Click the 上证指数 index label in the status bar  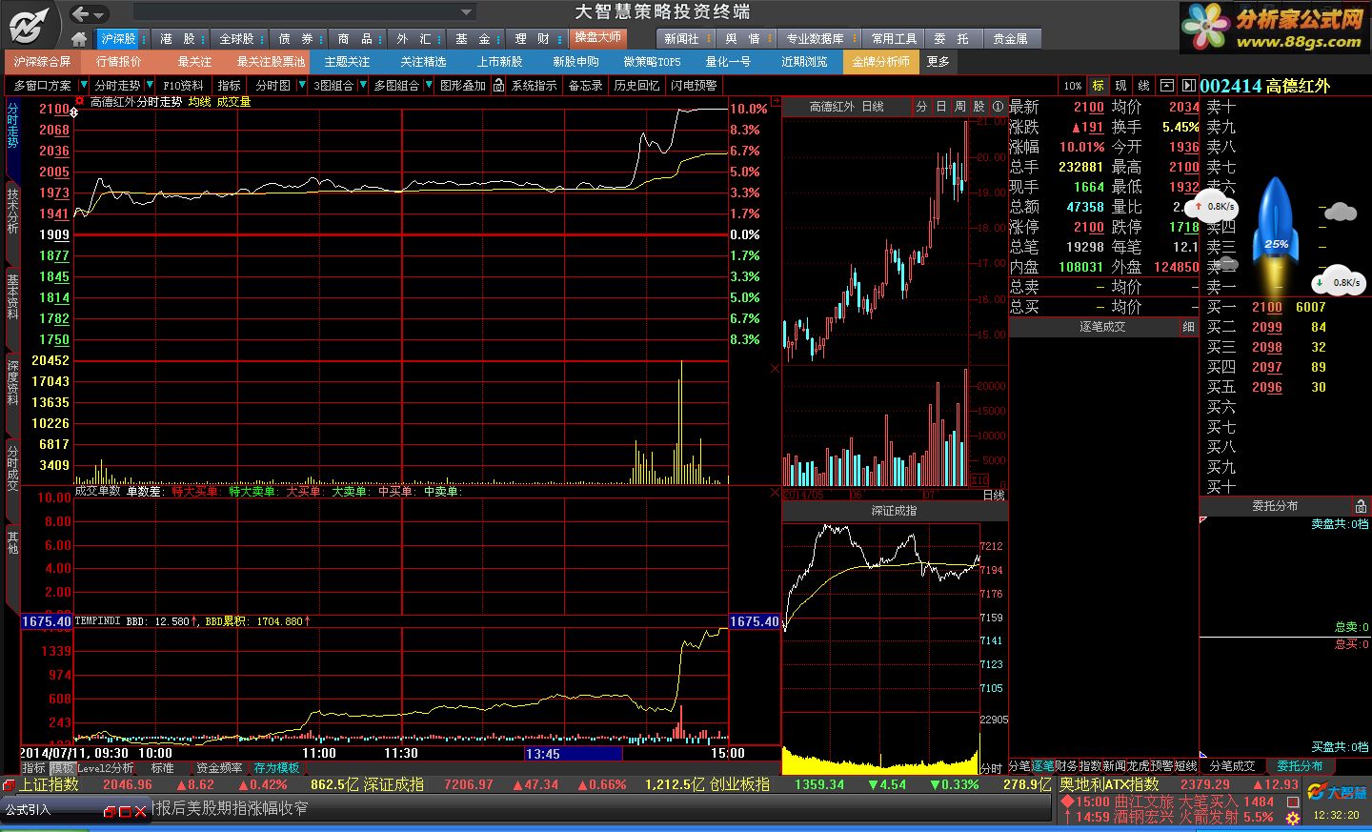(x=50, y=784)
